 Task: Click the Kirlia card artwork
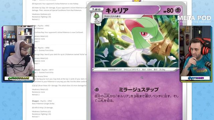tap(137, 41)
